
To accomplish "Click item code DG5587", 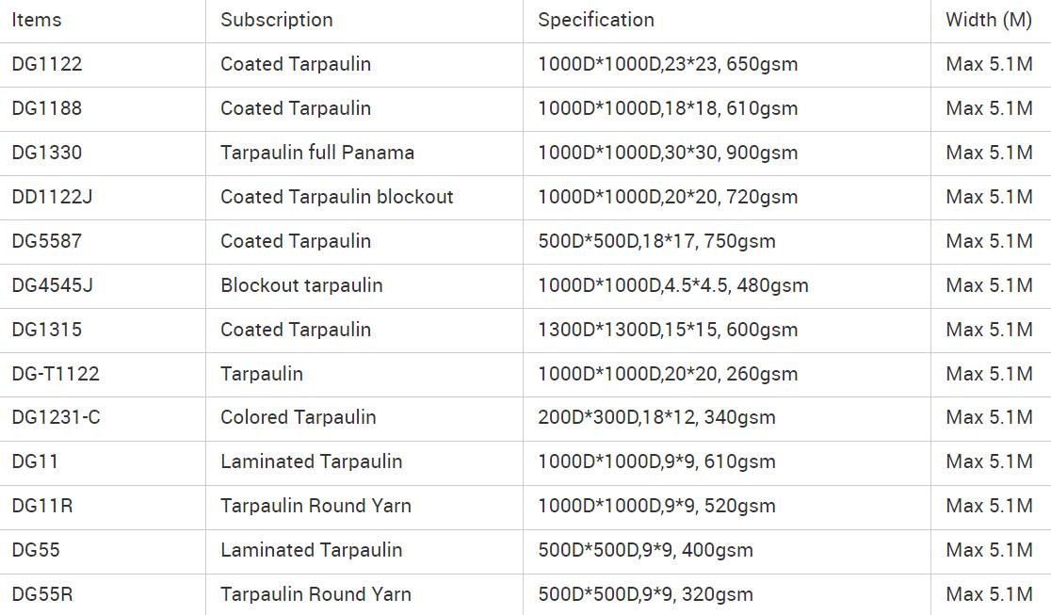I will 47,241.
